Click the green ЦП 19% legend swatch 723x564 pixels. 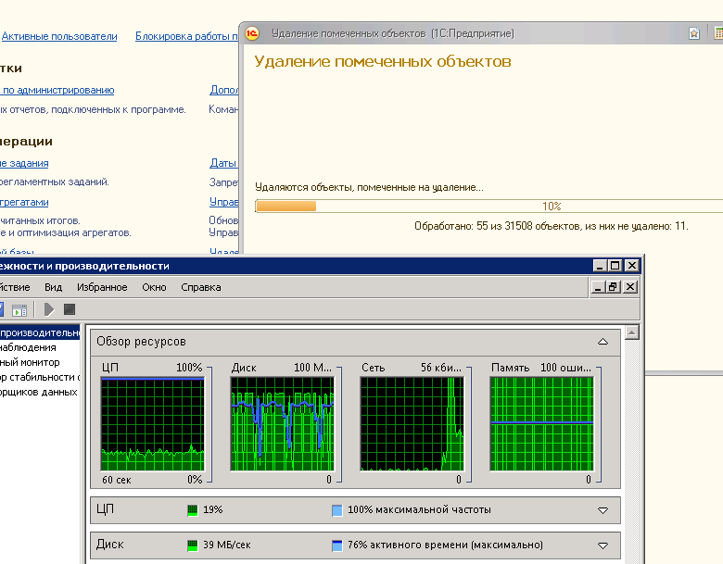[192, 510]
